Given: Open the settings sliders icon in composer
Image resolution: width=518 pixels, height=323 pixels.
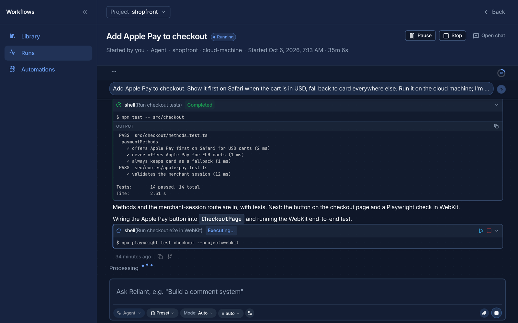Looking at the screenshot, I should (250, 313).
